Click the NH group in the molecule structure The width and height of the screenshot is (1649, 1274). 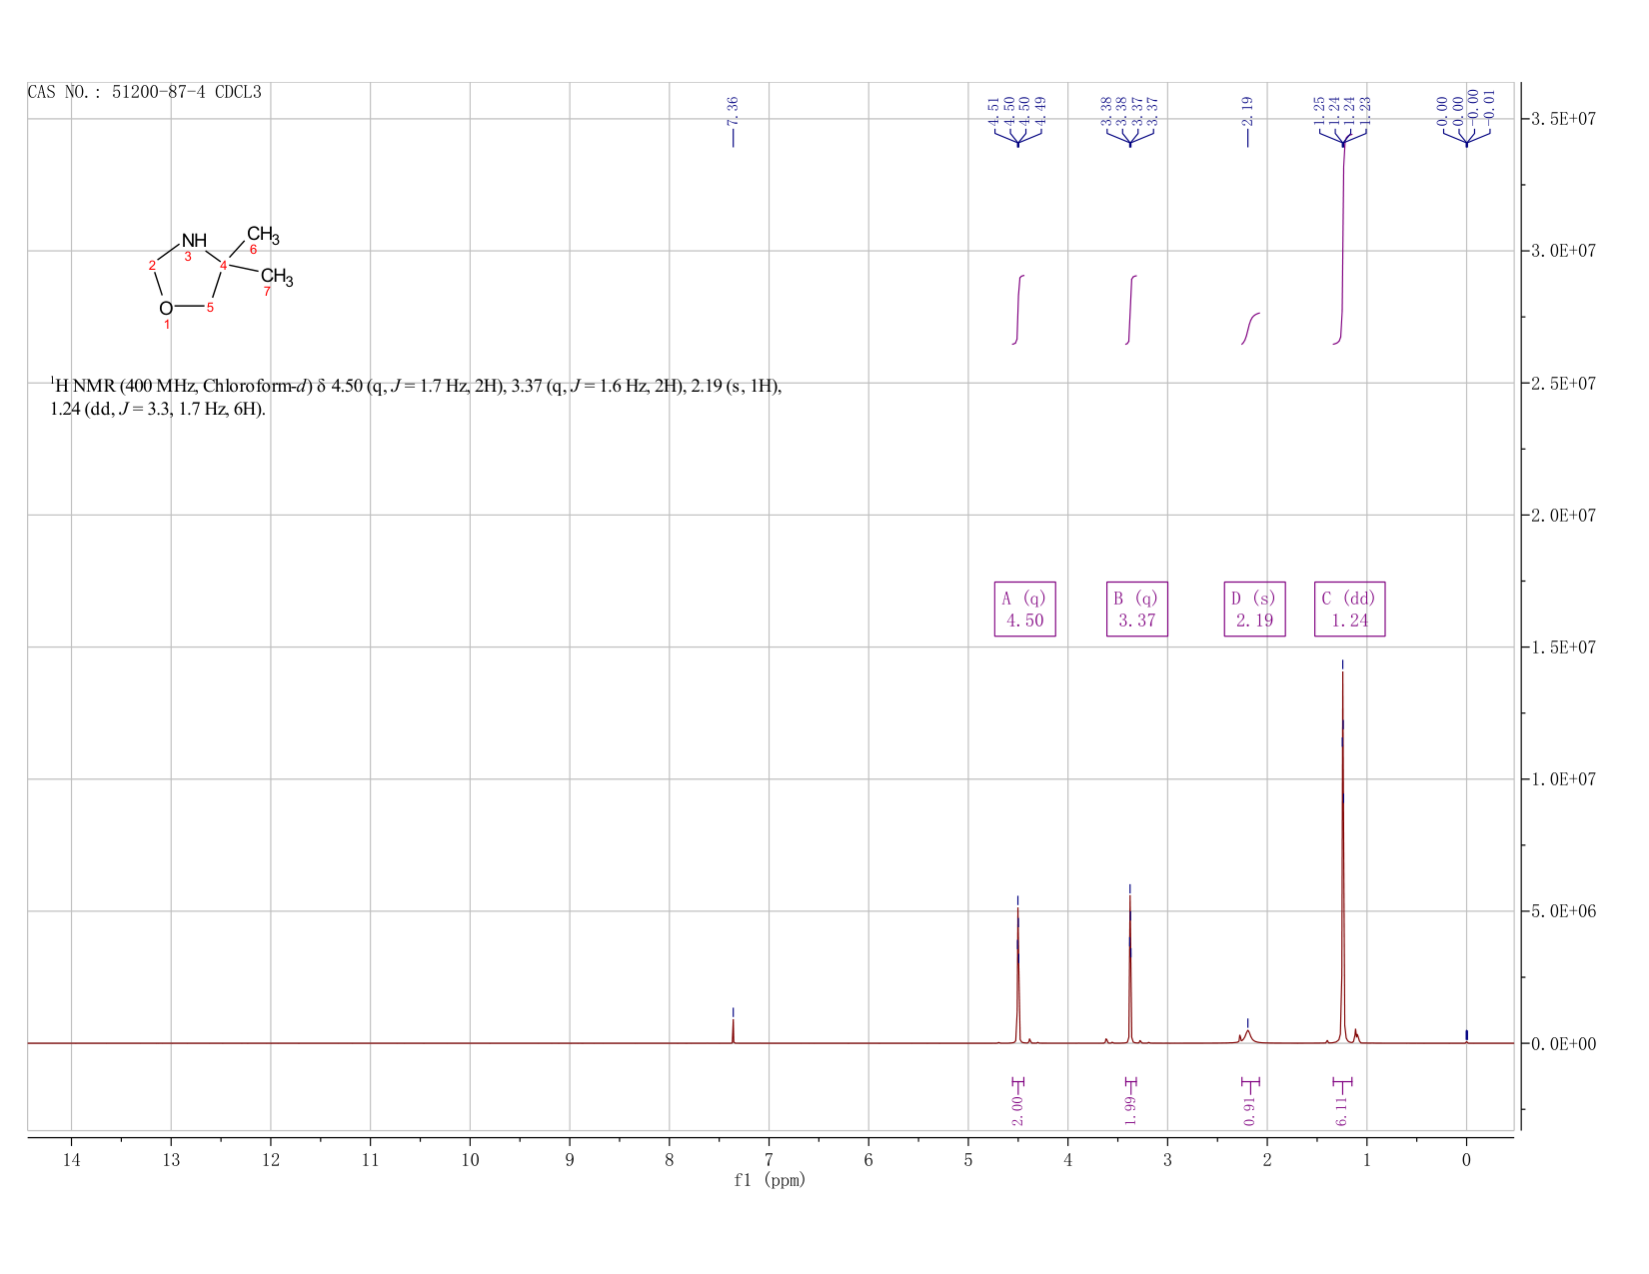click(194, 241)
